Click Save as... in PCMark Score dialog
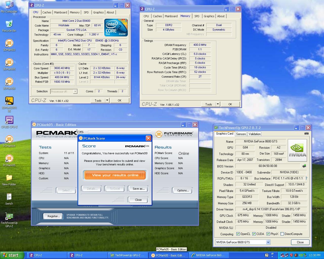 click(x=138, y=189)
